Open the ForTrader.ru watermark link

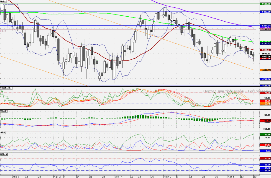pyautogui.click(x=237, y=91)
